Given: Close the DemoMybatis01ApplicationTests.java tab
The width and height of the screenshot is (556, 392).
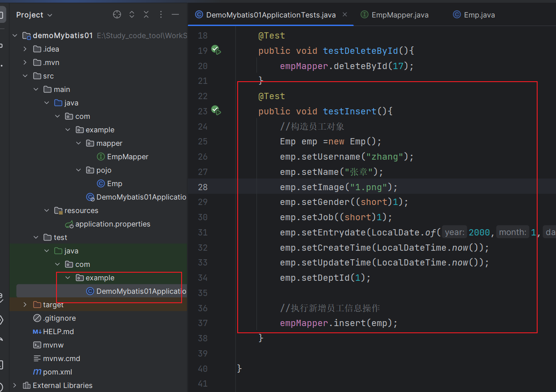Looking at the screenshot, I should [x=345, y=15].
